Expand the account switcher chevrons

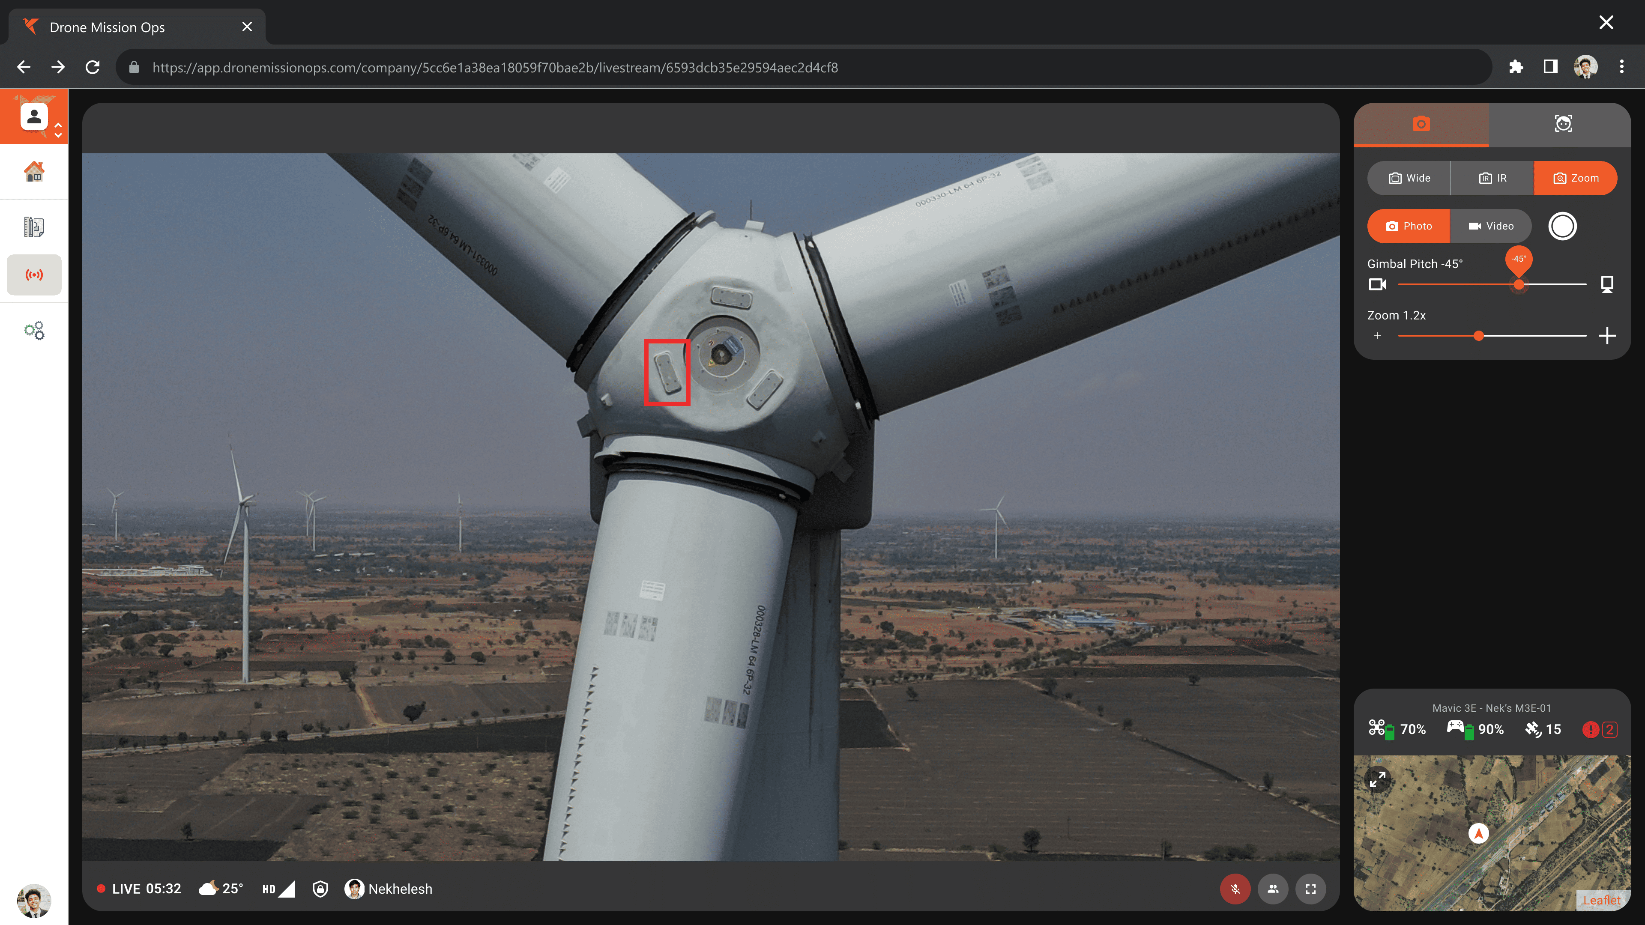point(58,130)
